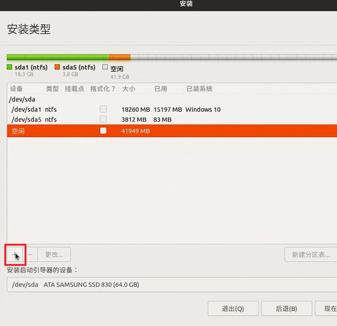The height and width of the screenshot is (326, 337).
Task: Click the 41.9 GB legend size text
Action: click(120, 77)
